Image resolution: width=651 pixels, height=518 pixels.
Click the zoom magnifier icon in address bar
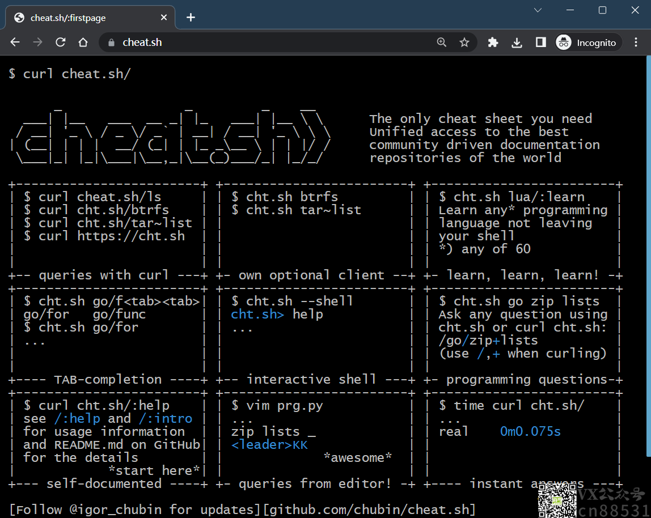[x=442, y=43]
